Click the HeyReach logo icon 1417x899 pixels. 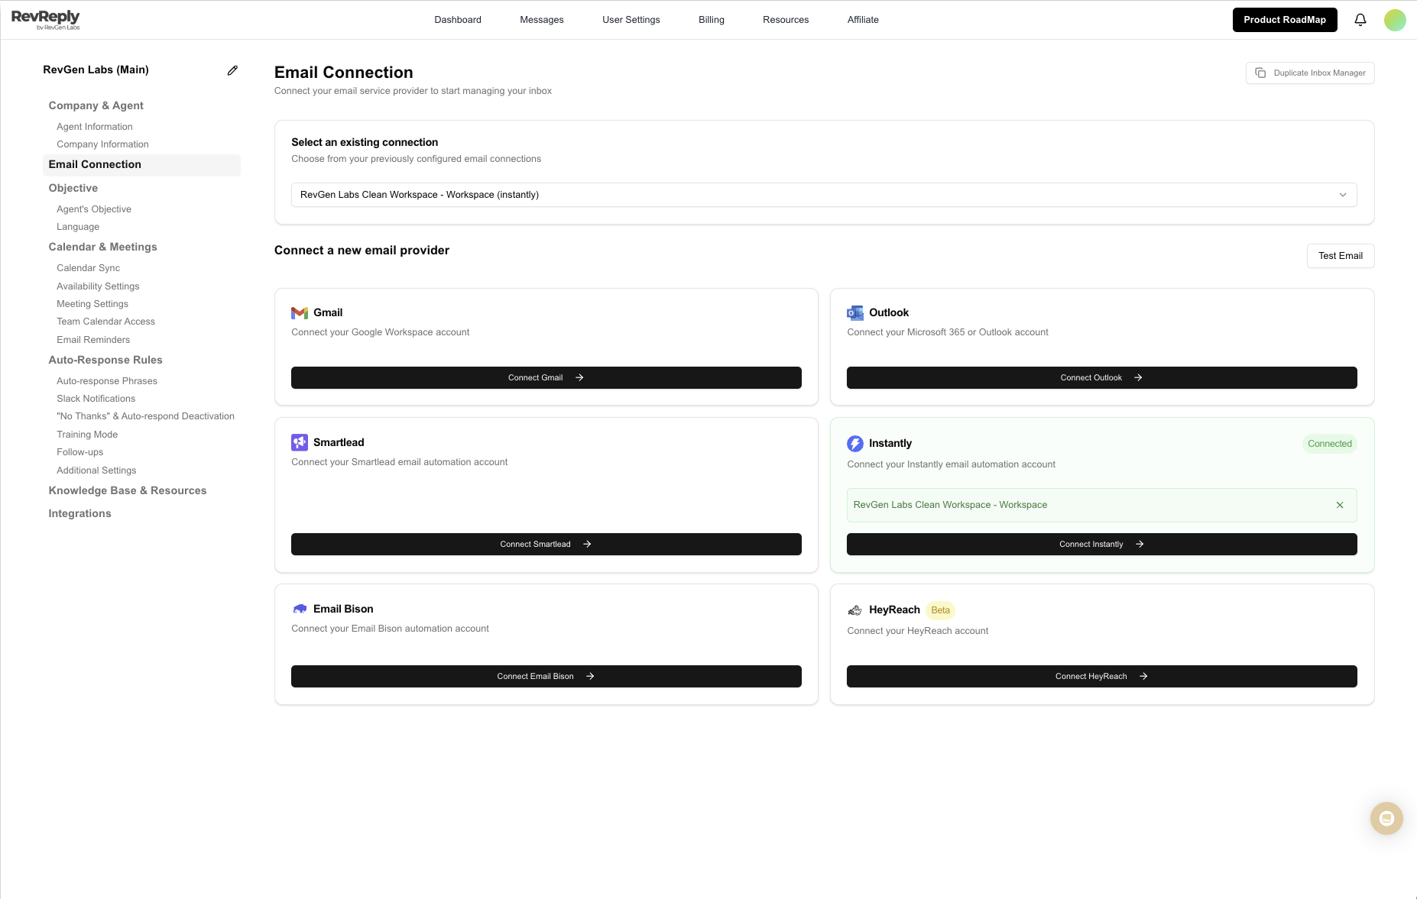(855, 610)
